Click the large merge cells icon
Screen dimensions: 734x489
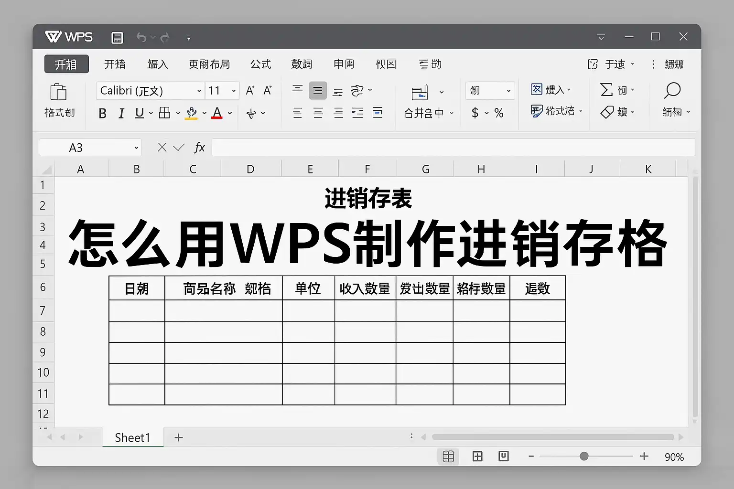(x=420, y=92)
